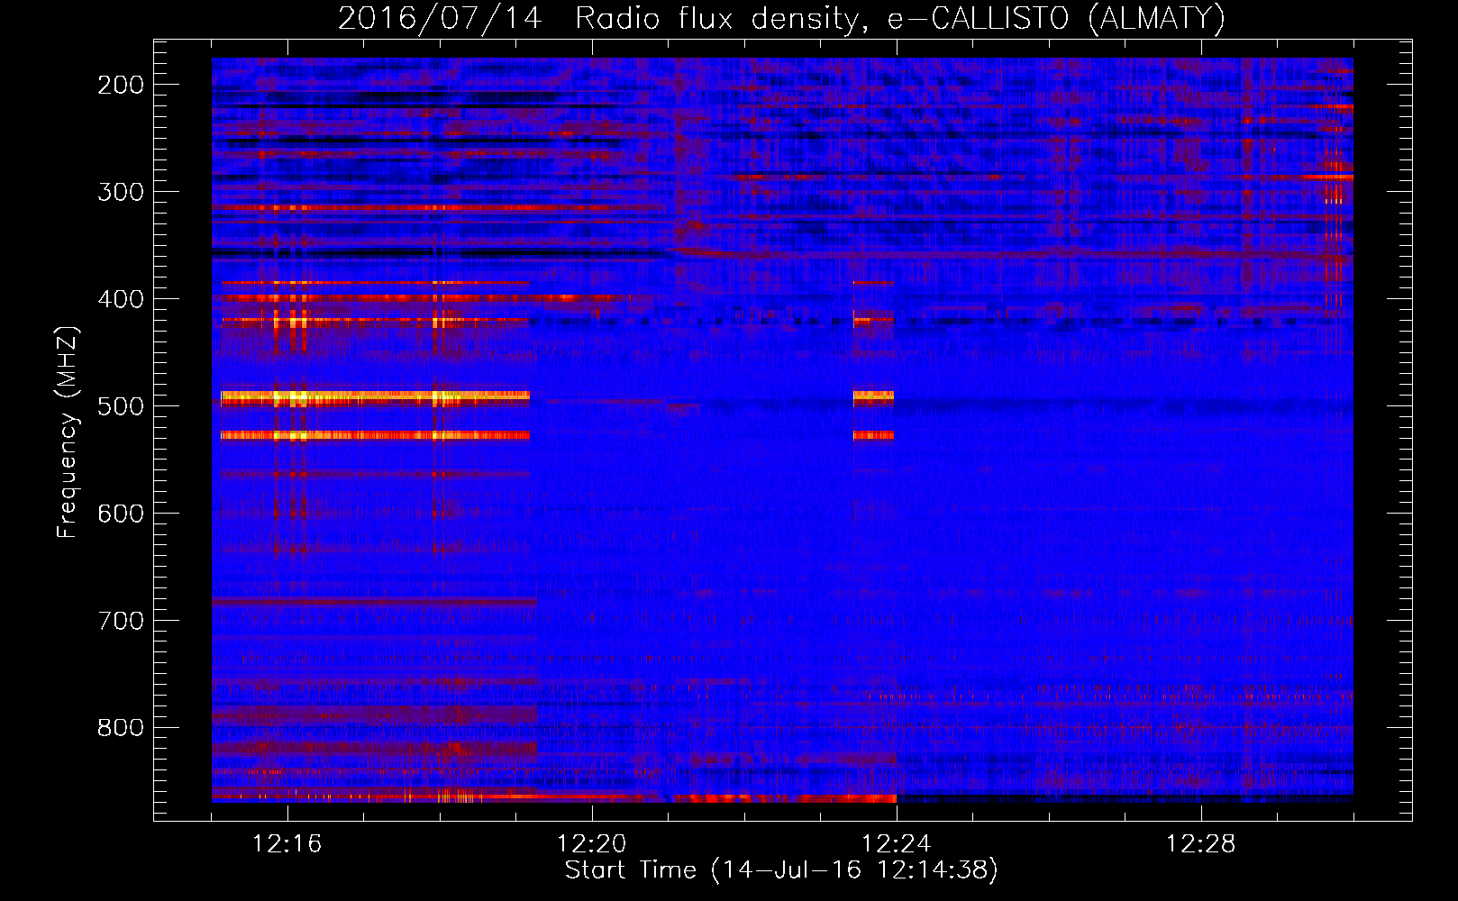Select the 12:28 time tick label
The height and width of the screenshot is (901, 1458).
1201,844
